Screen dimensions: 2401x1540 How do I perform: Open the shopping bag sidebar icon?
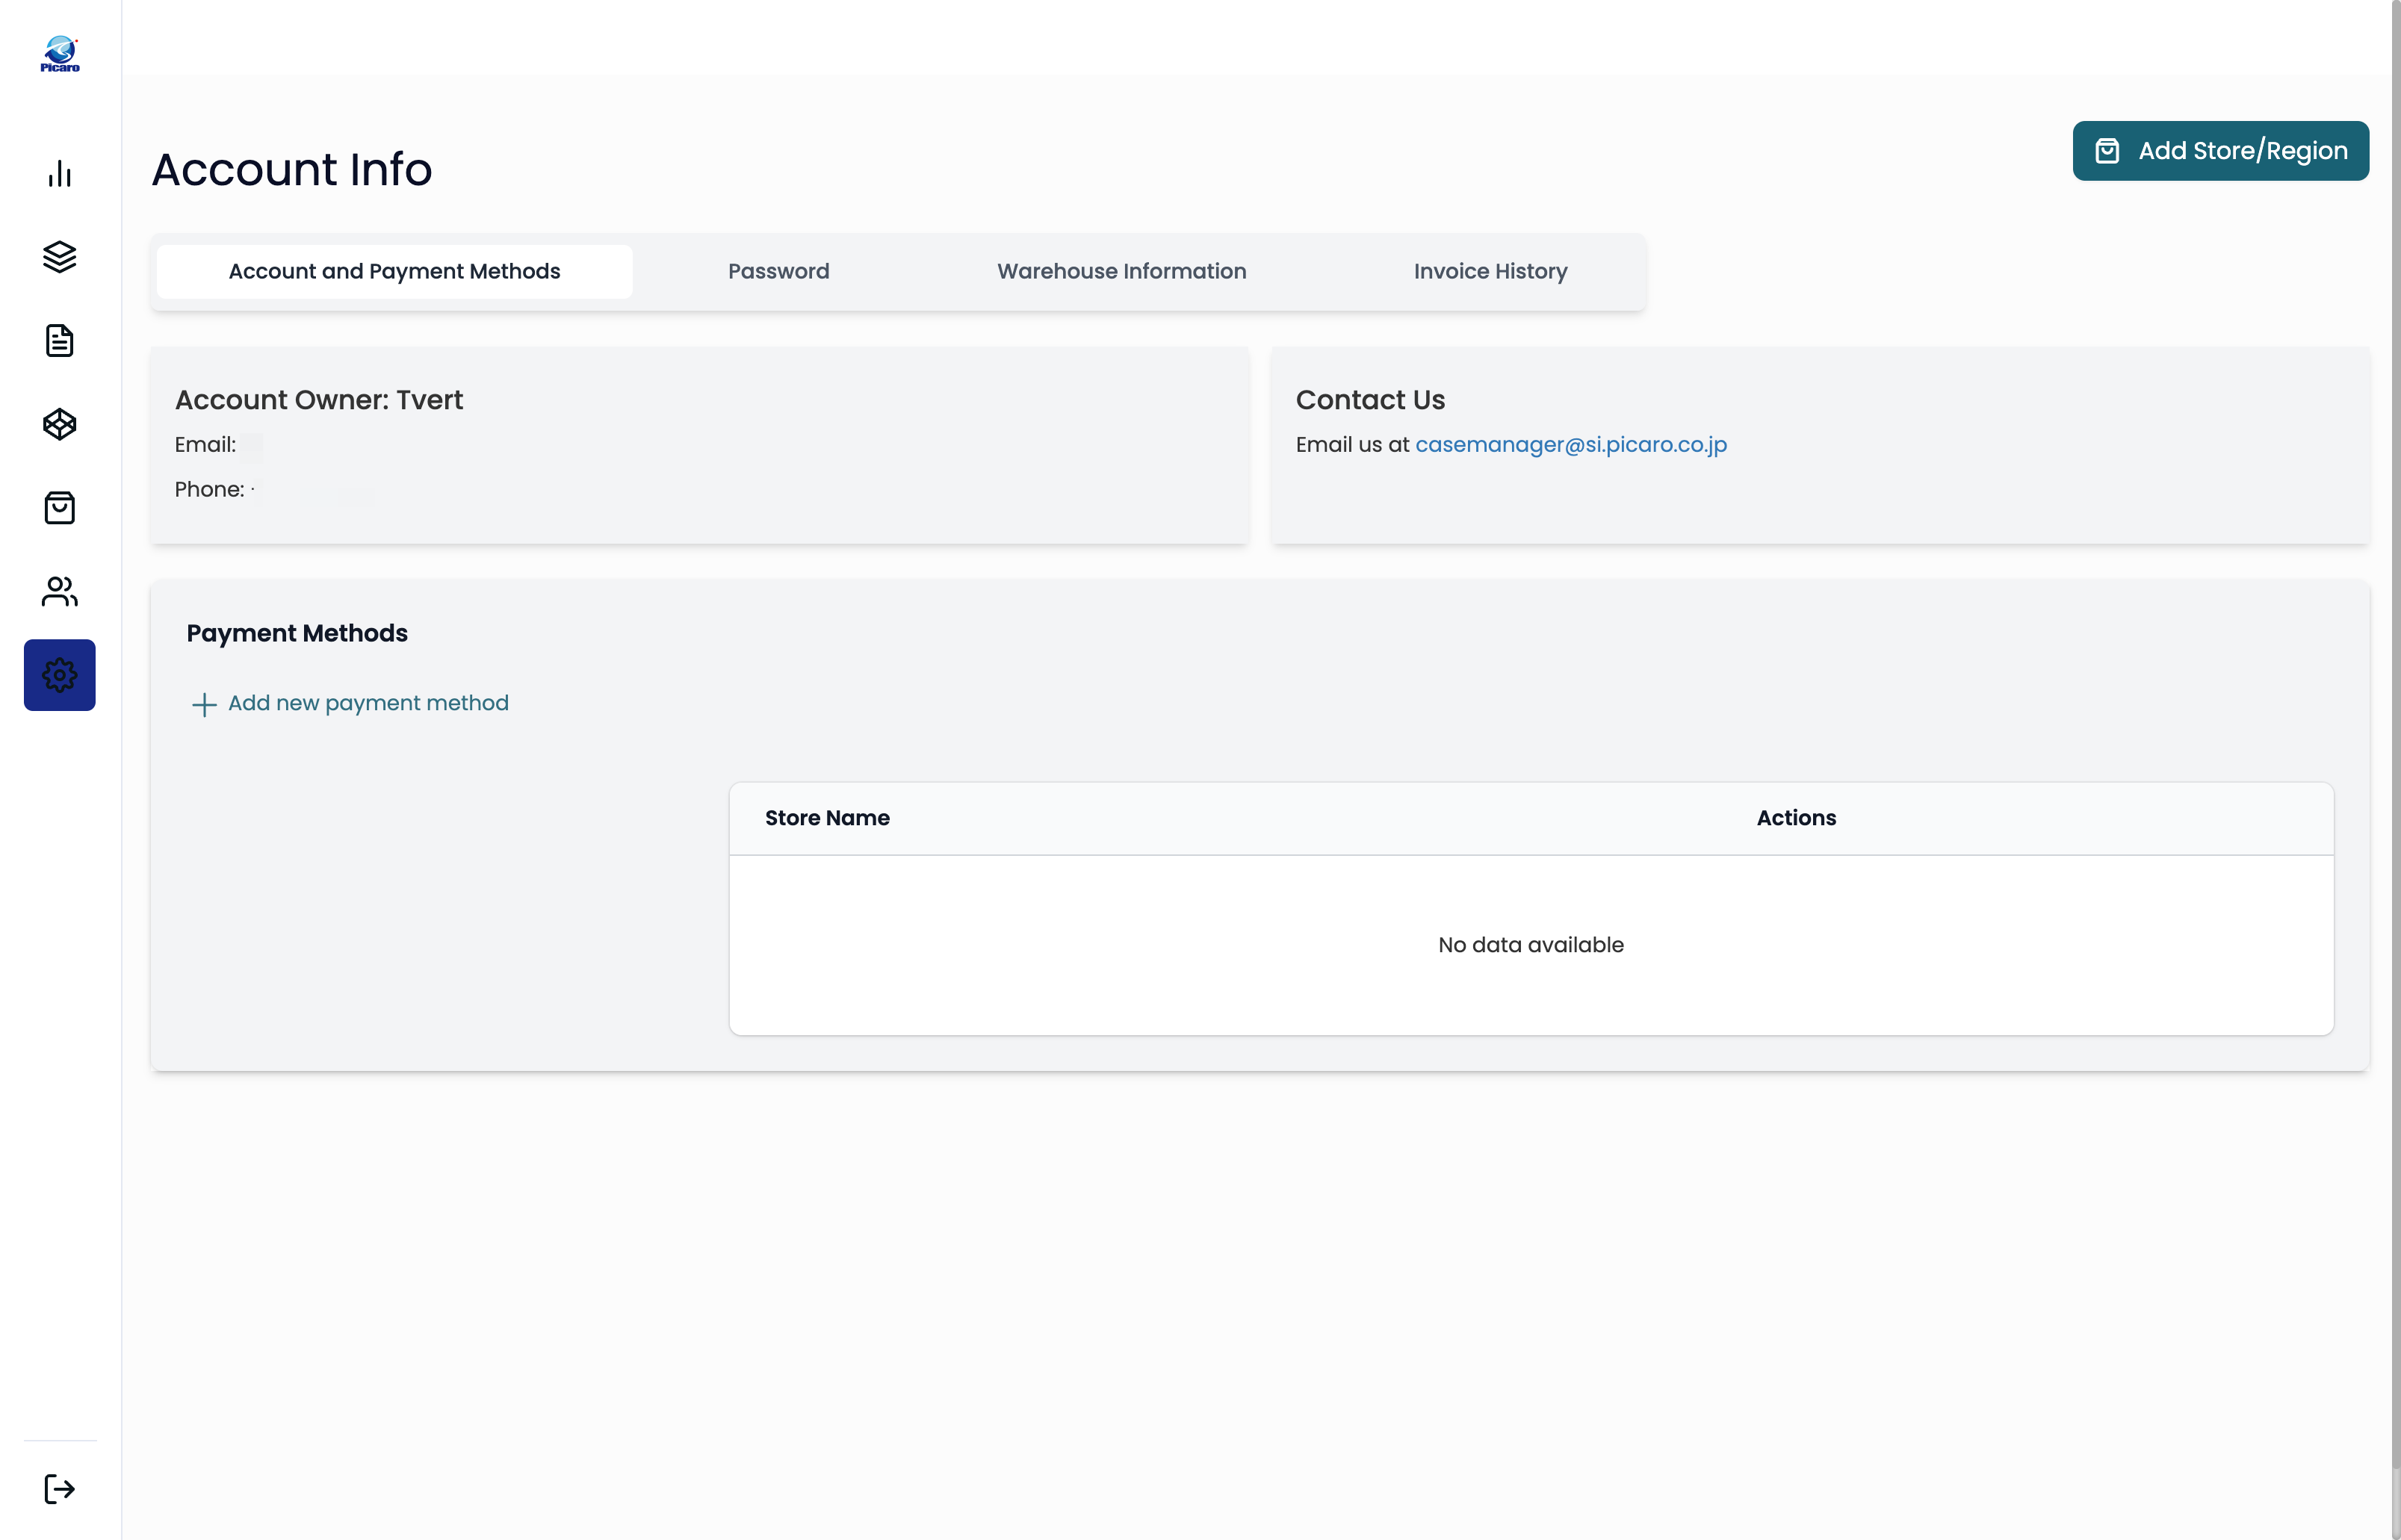click(60, 508)
